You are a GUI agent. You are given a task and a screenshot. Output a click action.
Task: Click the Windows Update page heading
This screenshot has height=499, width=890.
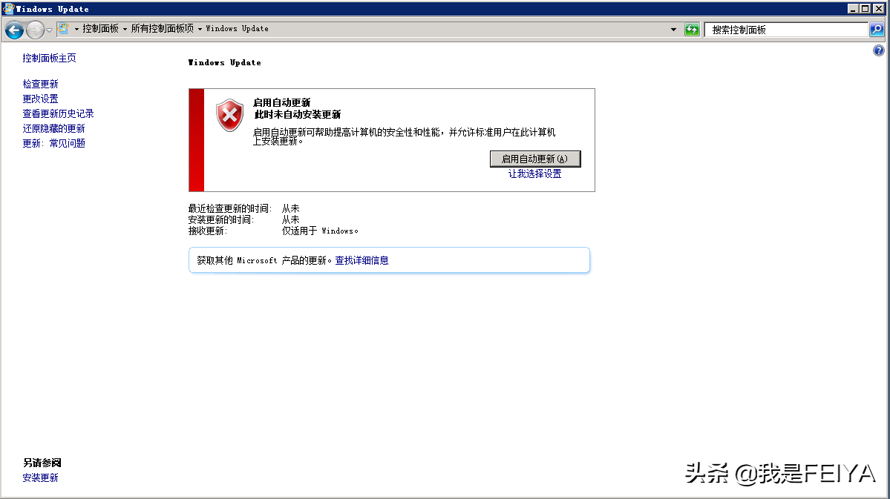[x=225, y=62]
